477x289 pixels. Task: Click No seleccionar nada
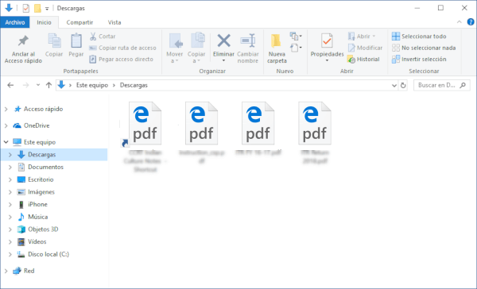pos(424,48)
